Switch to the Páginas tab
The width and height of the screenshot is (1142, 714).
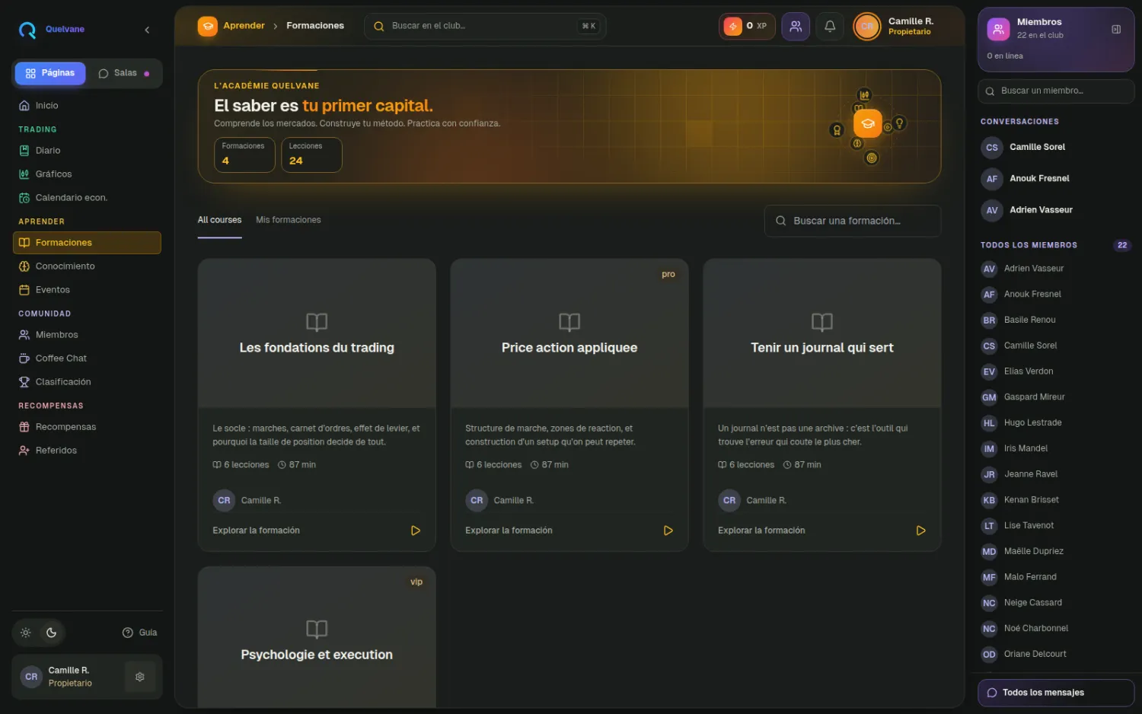pyautogui.click(x=50, y=73)
